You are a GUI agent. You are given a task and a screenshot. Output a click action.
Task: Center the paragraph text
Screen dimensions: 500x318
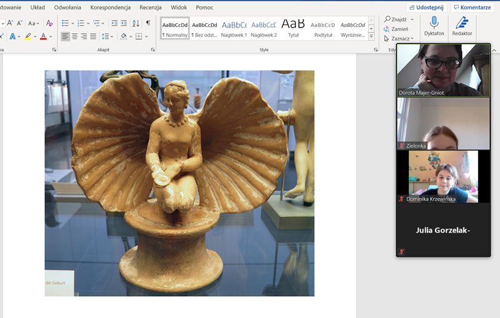click(x=74, y=37)
